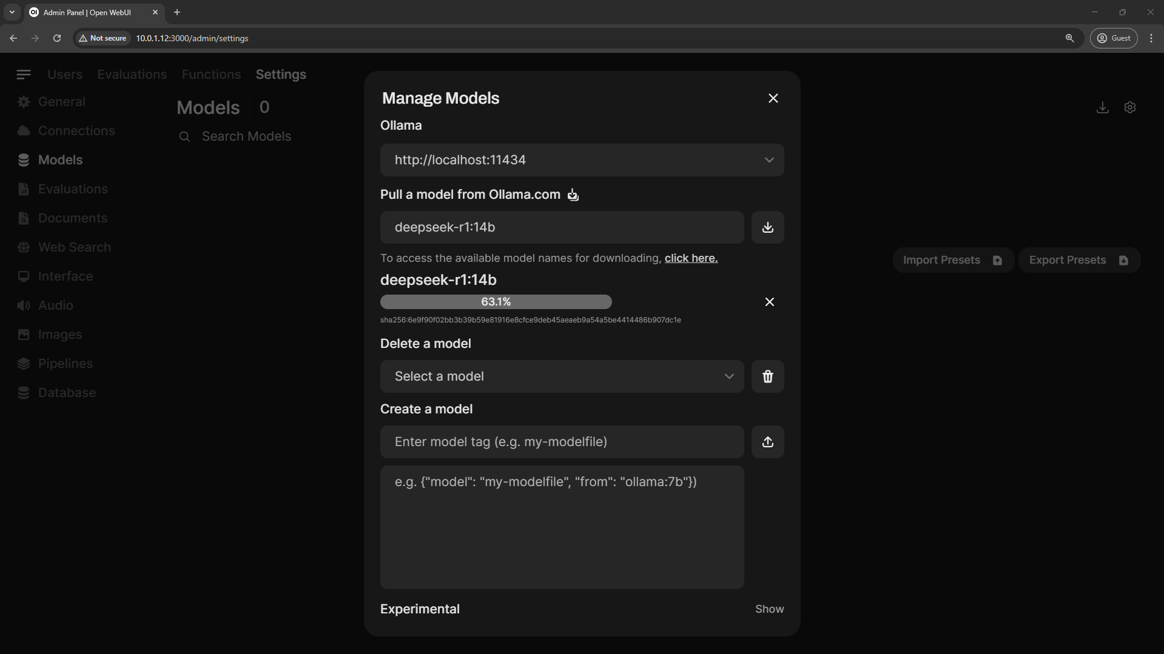Open the Ollama URL dropdown
This screenshot has width=1164, height=654.
coord(769,159)
